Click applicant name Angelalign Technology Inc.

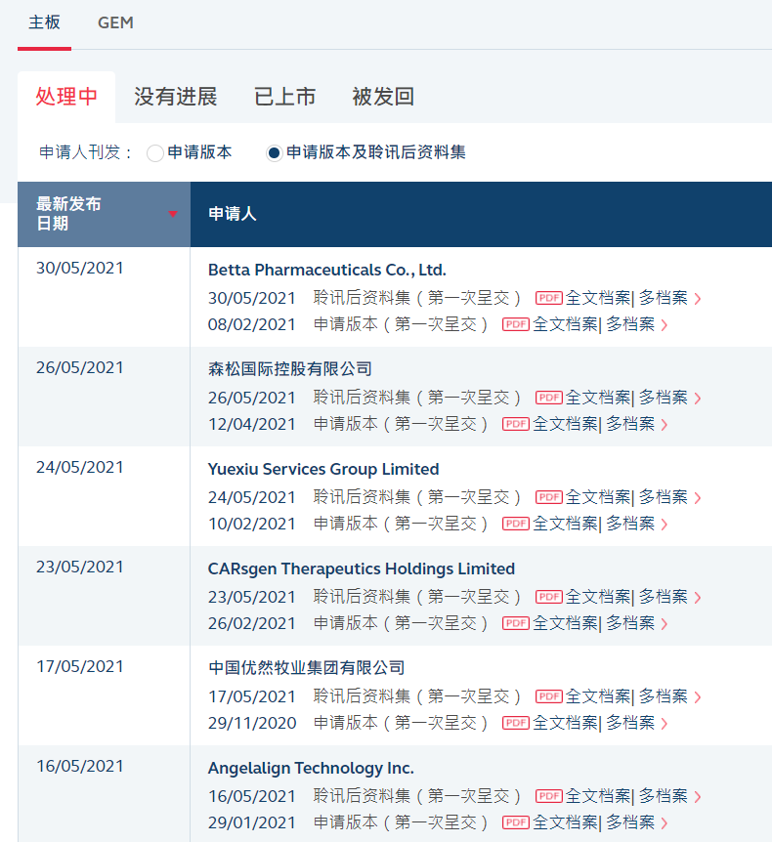pyautogui.click(x=311, y=768)
